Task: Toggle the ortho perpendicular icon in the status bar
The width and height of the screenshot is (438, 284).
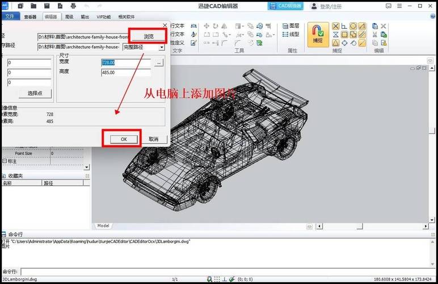Action: 224,279
